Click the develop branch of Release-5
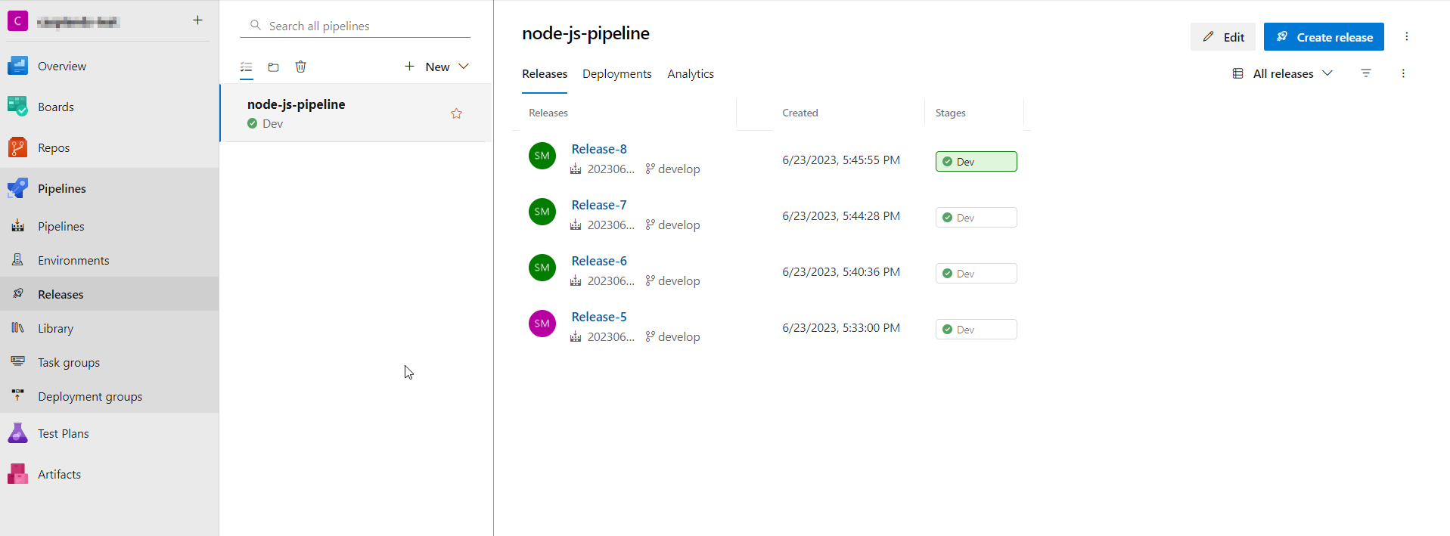The width and height of the screenshot is (1450, 536). point(672,337)
